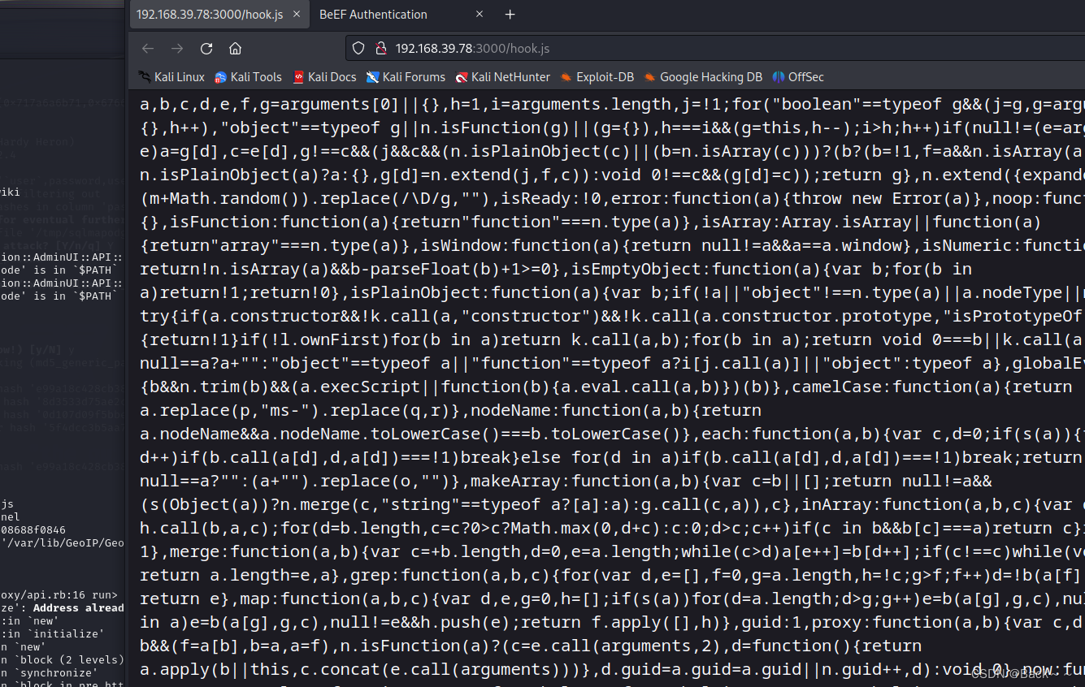The height and width of the screenshot is (687, 1085).
Task: Switch to BeEF Authentication tab
Action: tap(373, 15)
